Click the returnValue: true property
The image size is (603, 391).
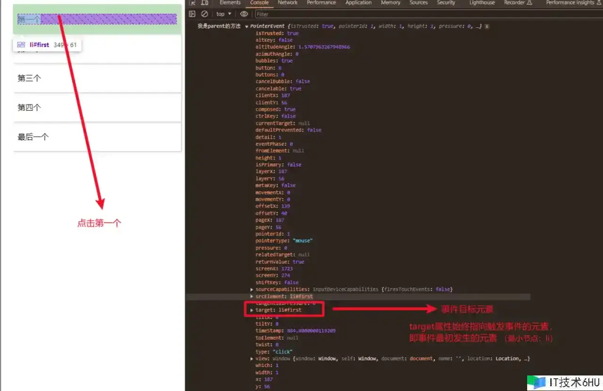pyautogui.click(x=280, y=262)
